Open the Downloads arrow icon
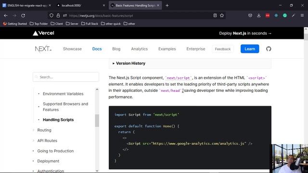The height and width of the screenshot is (173, 308). click(259, 15)
